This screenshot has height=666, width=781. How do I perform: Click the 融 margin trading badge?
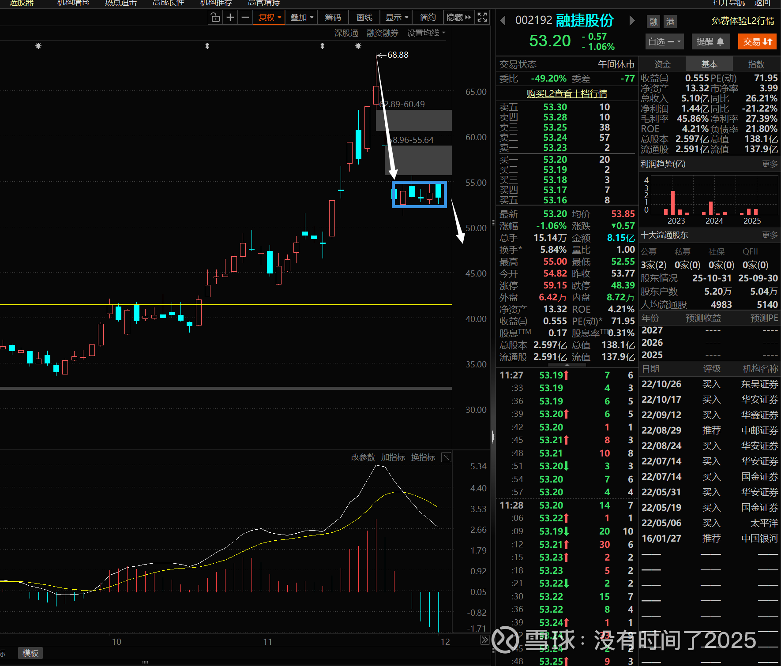[653, 22]
